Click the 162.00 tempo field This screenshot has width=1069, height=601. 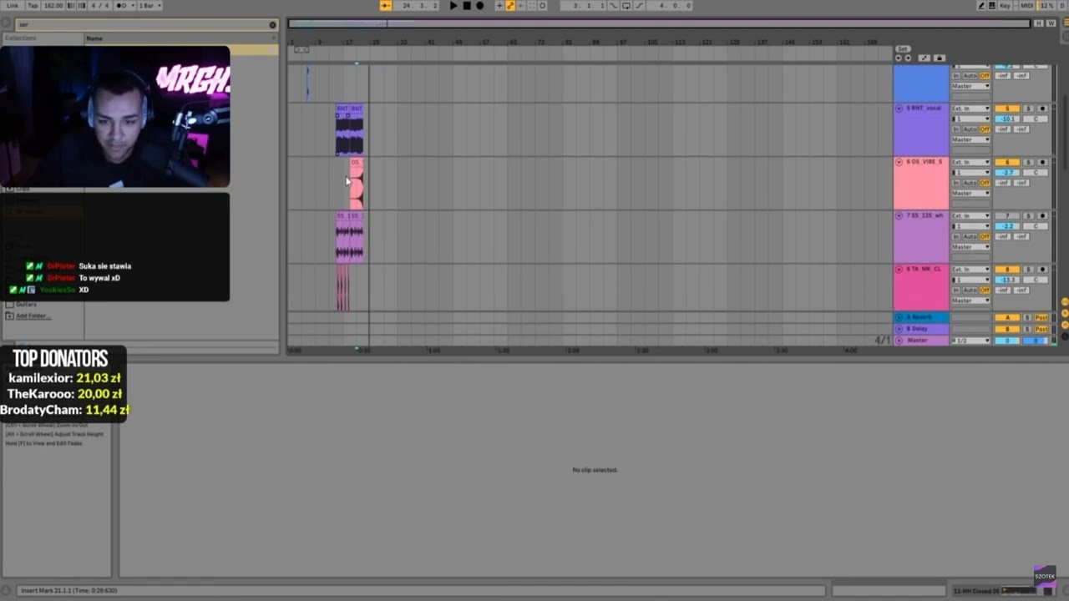click(53, 6)
